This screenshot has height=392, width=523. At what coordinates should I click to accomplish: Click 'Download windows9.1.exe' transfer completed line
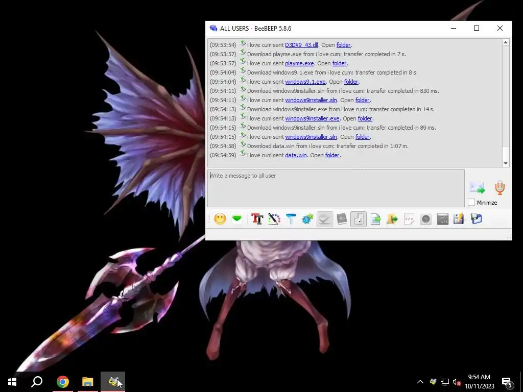pyautogui.click(x=332, y=72)
